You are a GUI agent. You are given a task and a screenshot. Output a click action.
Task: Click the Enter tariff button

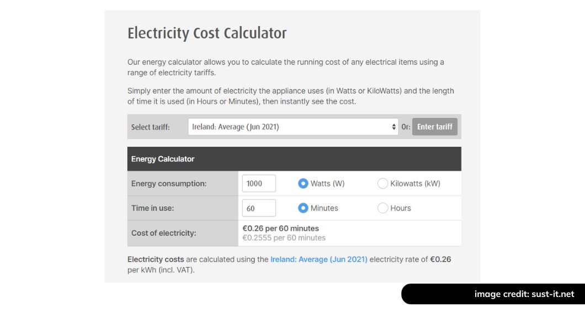click(435, 127)
